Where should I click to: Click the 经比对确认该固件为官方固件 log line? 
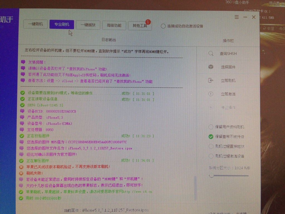pos(52,154)
